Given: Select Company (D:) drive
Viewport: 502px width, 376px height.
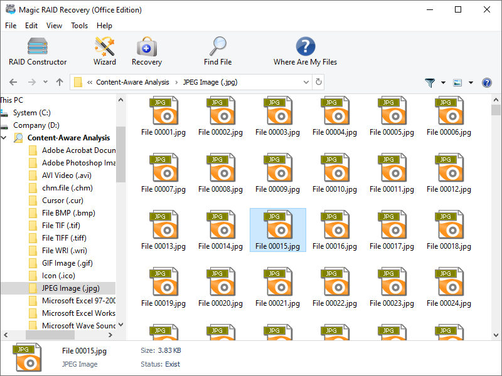Looking at the screenshot, I should click(36, 125).
